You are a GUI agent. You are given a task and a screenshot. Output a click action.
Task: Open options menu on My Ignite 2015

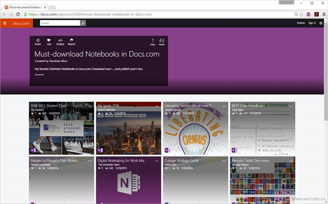(x=157, y=106)
